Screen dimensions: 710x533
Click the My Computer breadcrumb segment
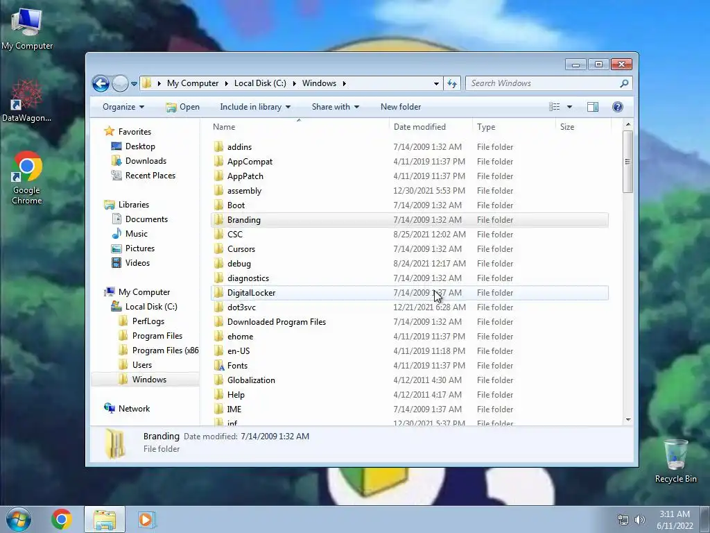(193, 83)
